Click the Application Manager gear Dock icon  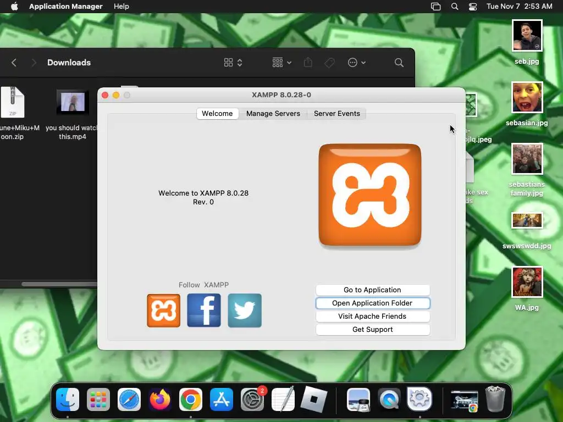click(420, 399)
